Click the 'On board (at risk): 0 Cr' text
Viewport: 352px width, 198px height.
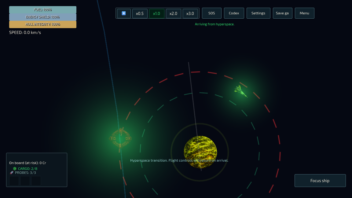[28, 163]
